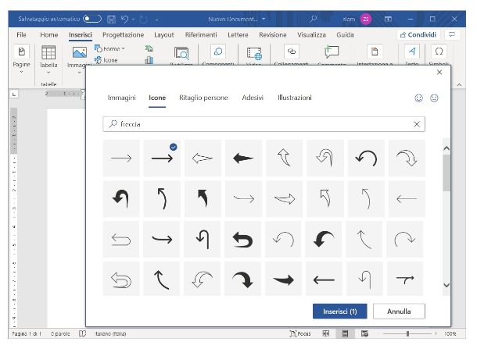The height and width of the screenshot is (349, 477).
Task: Deselect the checked bold right arrow icon
Action: click(x=162, y=158)
